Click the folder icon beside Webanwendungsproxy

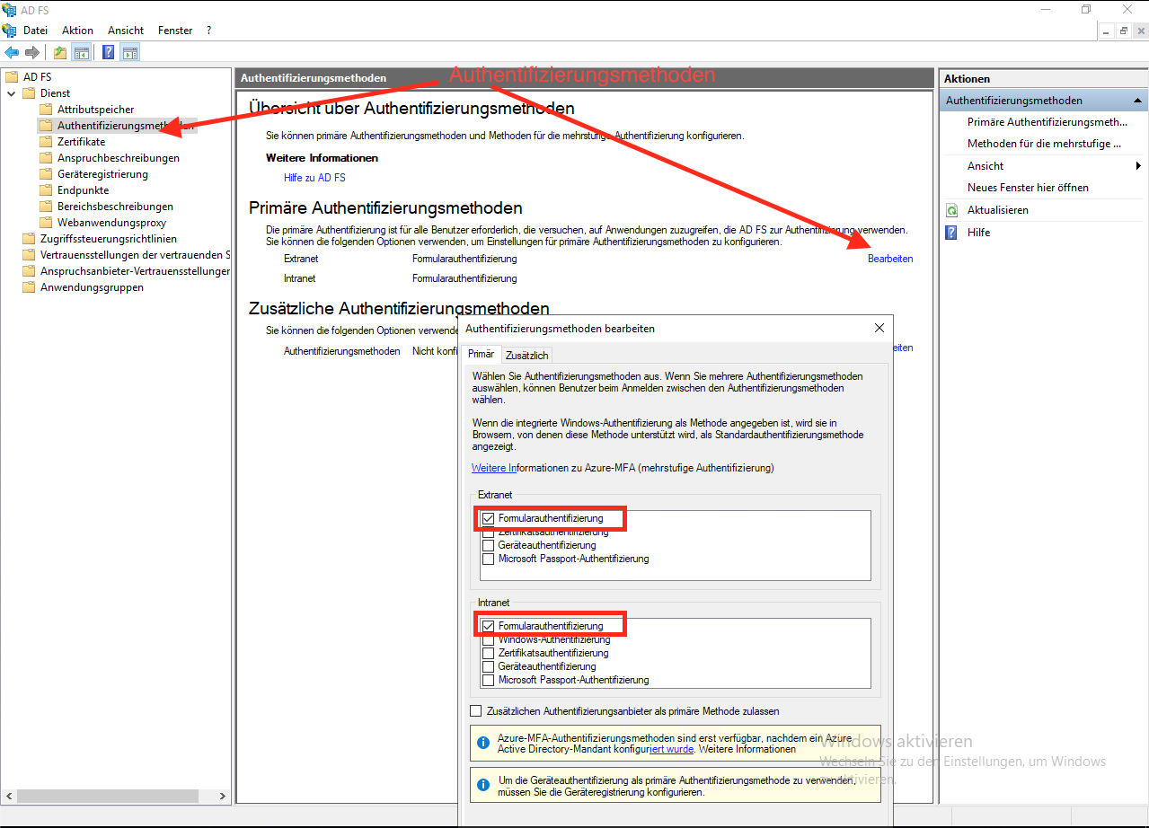point(46,223)
